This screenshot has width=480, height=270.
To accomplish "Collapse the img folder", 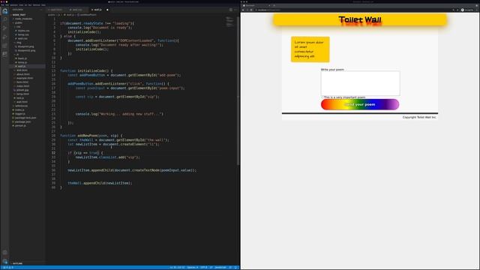I will pyautogui.click(x=18, y=43).
